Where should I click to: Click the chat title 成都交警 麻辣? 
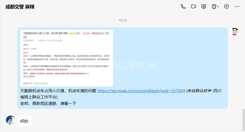pos(20,7)
